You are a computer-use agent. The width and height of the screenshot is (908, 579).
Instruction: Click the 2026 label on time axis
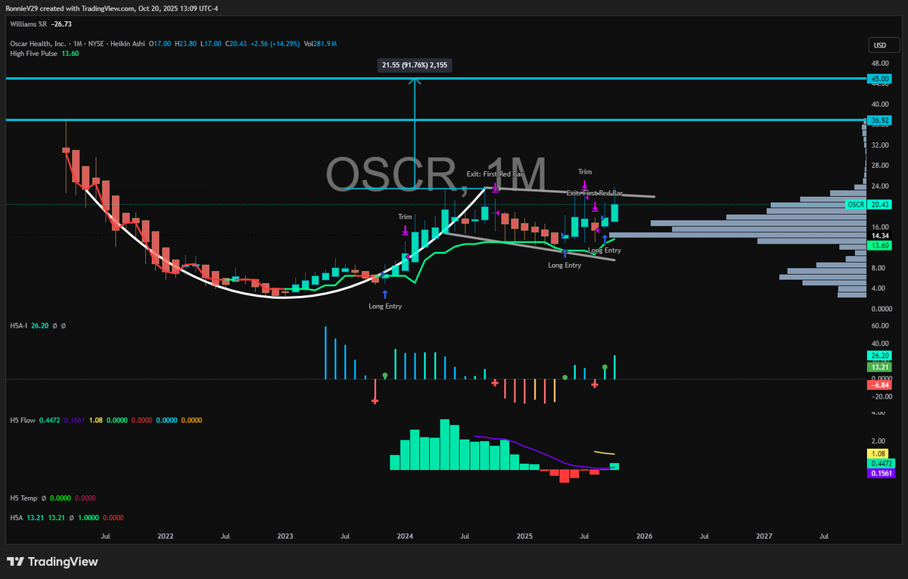(x=645, y=536)
